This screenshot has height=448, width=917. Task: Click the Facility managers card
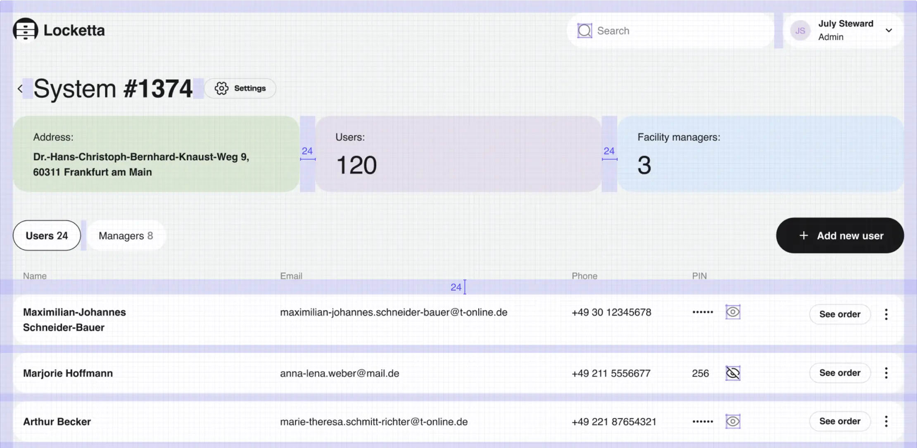760,154
